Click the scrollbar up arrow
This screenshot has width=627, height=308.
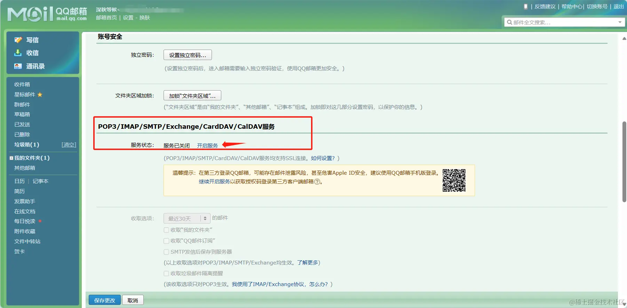(x=624, y=39)
